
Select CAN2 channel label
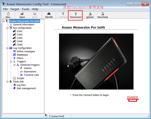point(20,35)
